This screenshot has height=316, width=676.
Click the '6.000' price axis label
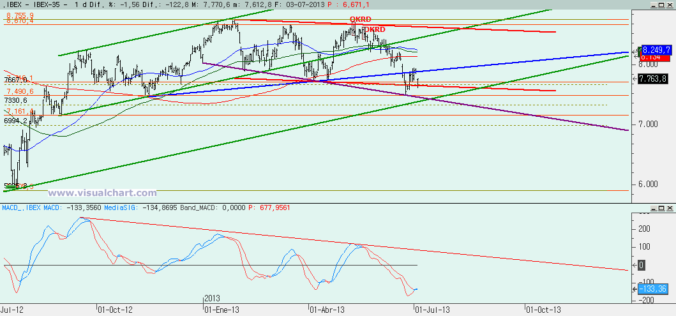[x=649, y=184]
